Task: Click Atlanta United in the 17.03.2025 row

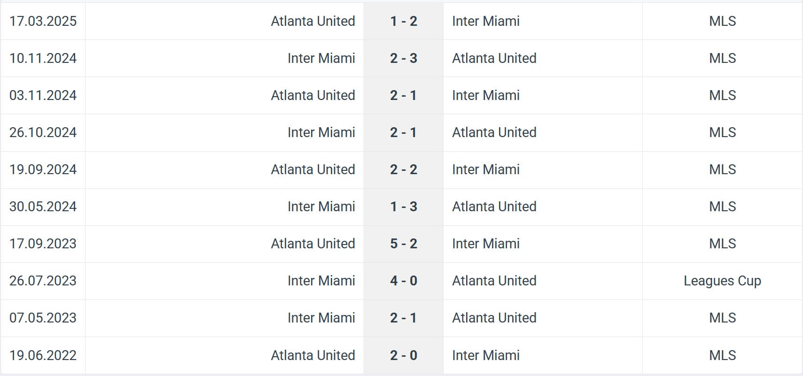Action: (313, 21)
